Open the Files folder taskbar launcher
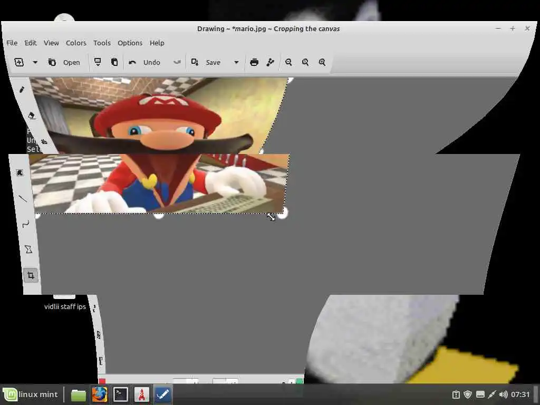Viewport: 540px width, 405px height. [x=78, y=394]
